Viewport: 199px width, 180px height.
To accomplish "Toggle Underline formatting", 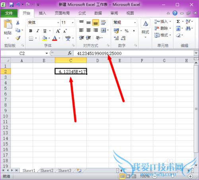I will [x=45, y=31].
